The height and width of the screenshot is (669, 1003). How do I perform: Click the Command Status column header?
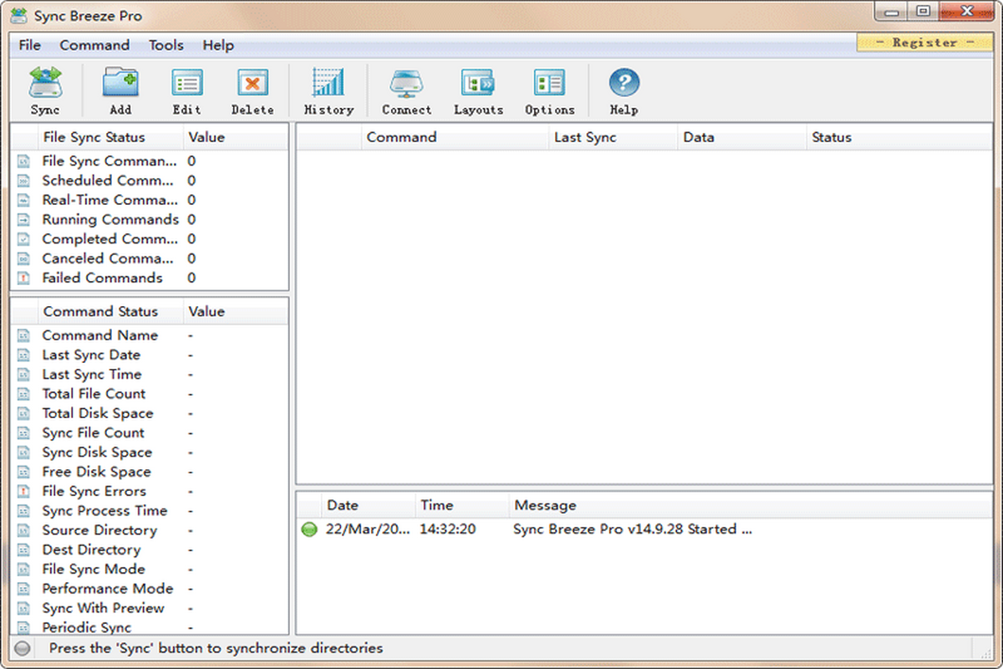(x=110, y=312)
